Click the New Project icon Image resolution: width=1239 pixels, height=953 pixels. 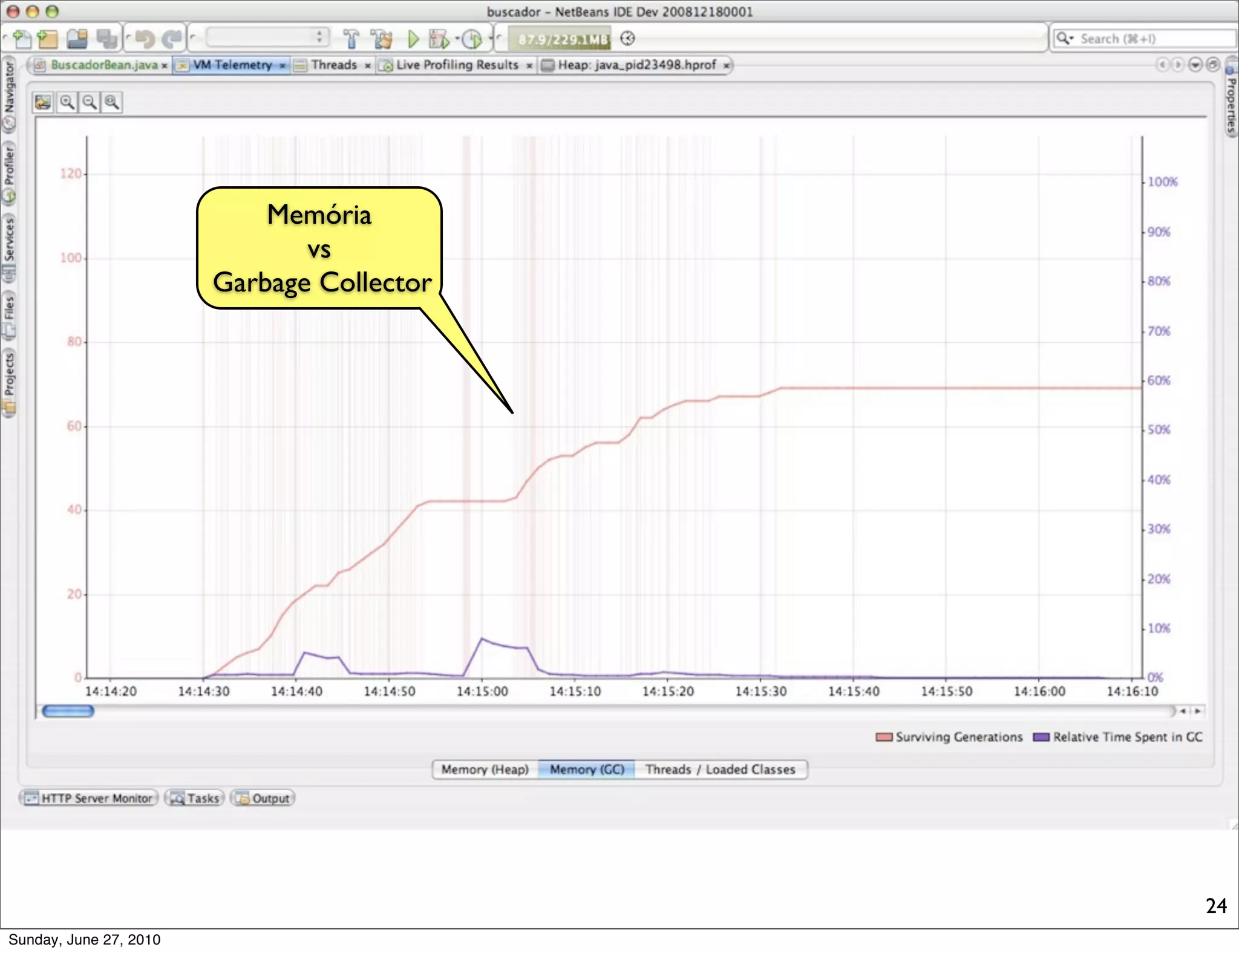[x=47, y=39]
